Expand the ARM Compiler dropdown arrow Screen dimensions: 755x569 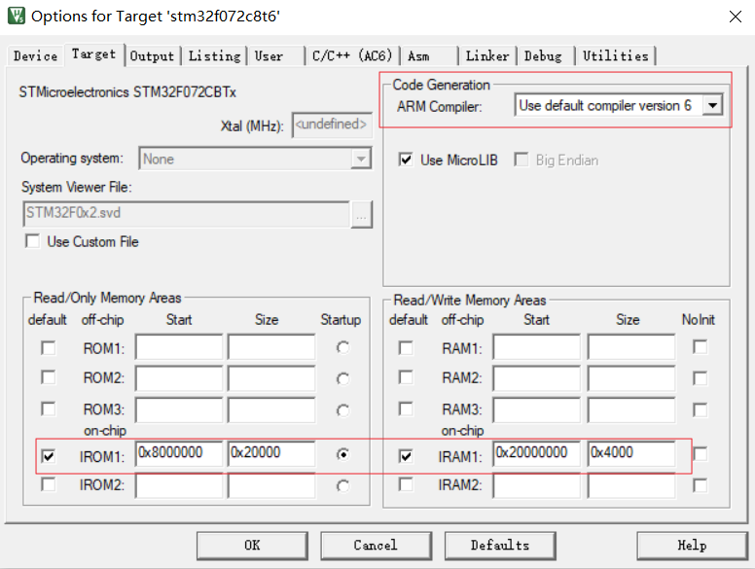(712, 105)
